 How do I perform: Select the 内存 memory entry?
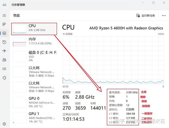point(34,41)
